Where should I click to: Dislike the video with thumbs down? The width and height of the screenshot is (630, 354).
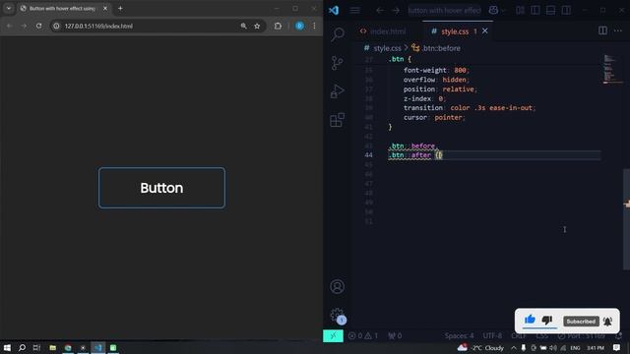pyautogui.click(x=547, y=321)
